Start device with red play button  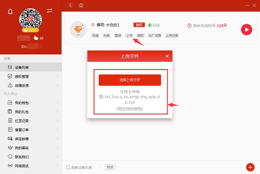click(x=247, y=30)
